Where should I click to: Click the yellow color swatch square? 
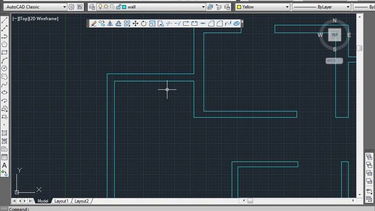(238, 7)
